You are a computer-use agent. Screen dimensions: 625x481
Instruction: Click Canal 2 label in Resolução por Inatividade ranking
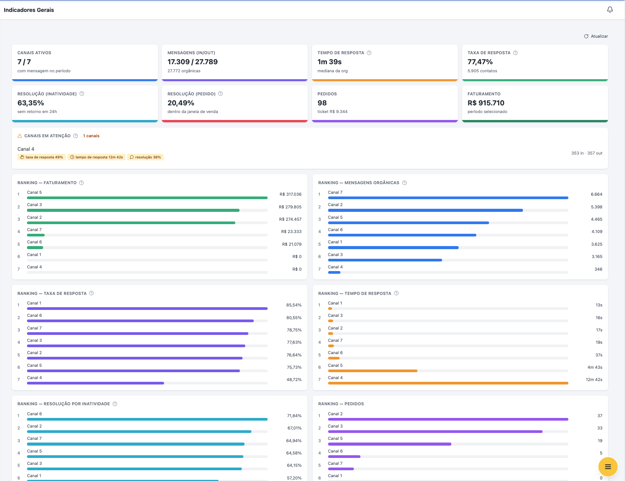pos(34,426)
